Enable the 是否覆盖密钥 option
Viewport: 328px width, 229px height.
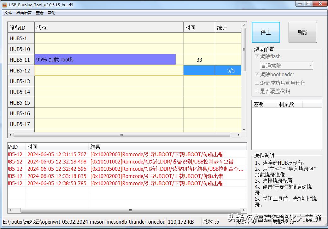pyautogui.click(x=257, y=91)
